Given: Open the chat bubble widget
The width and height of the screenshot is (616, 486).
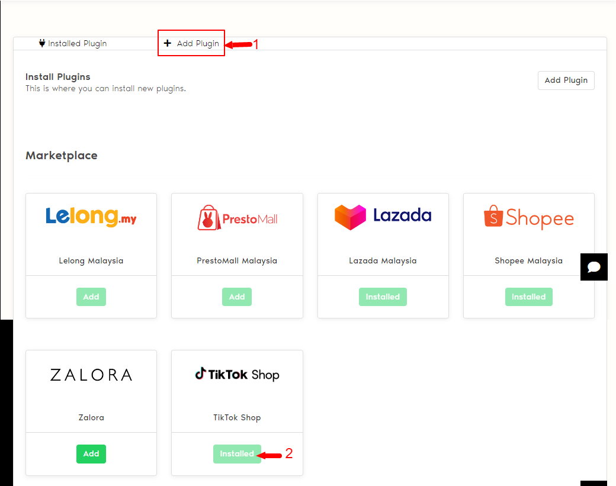Looking at the screenshot, I should click(593, 267).
